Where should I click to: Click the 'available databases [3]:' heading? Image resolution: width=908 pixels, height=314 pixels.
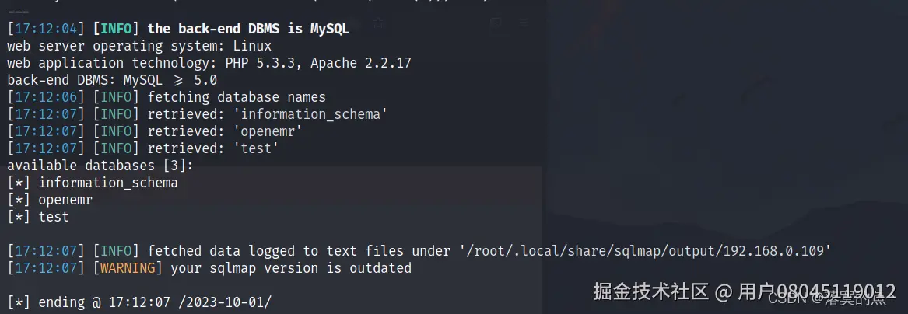[x=100, y=166]
